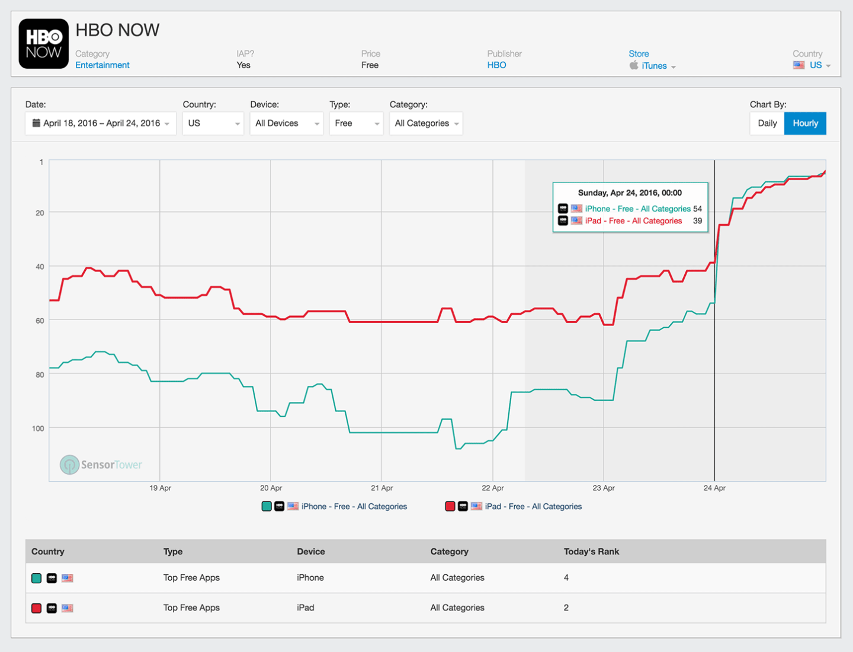The height and width of the screenshot is (652, 853).
Task: Open the Device dropdown showing All Devices
Action: [x=287, y=123]
